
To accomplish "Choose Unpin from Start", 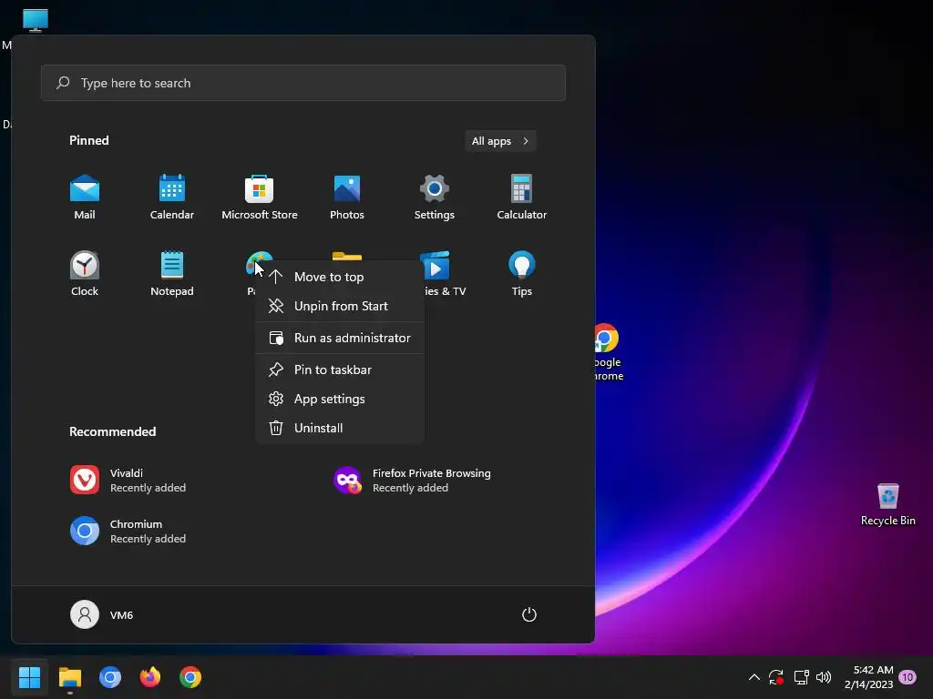I will pyautogui.click(x=340, y=306).
